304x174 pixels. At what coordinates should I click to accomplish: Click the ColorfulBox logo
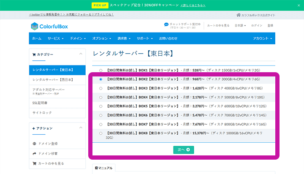(x=49, y=26)
